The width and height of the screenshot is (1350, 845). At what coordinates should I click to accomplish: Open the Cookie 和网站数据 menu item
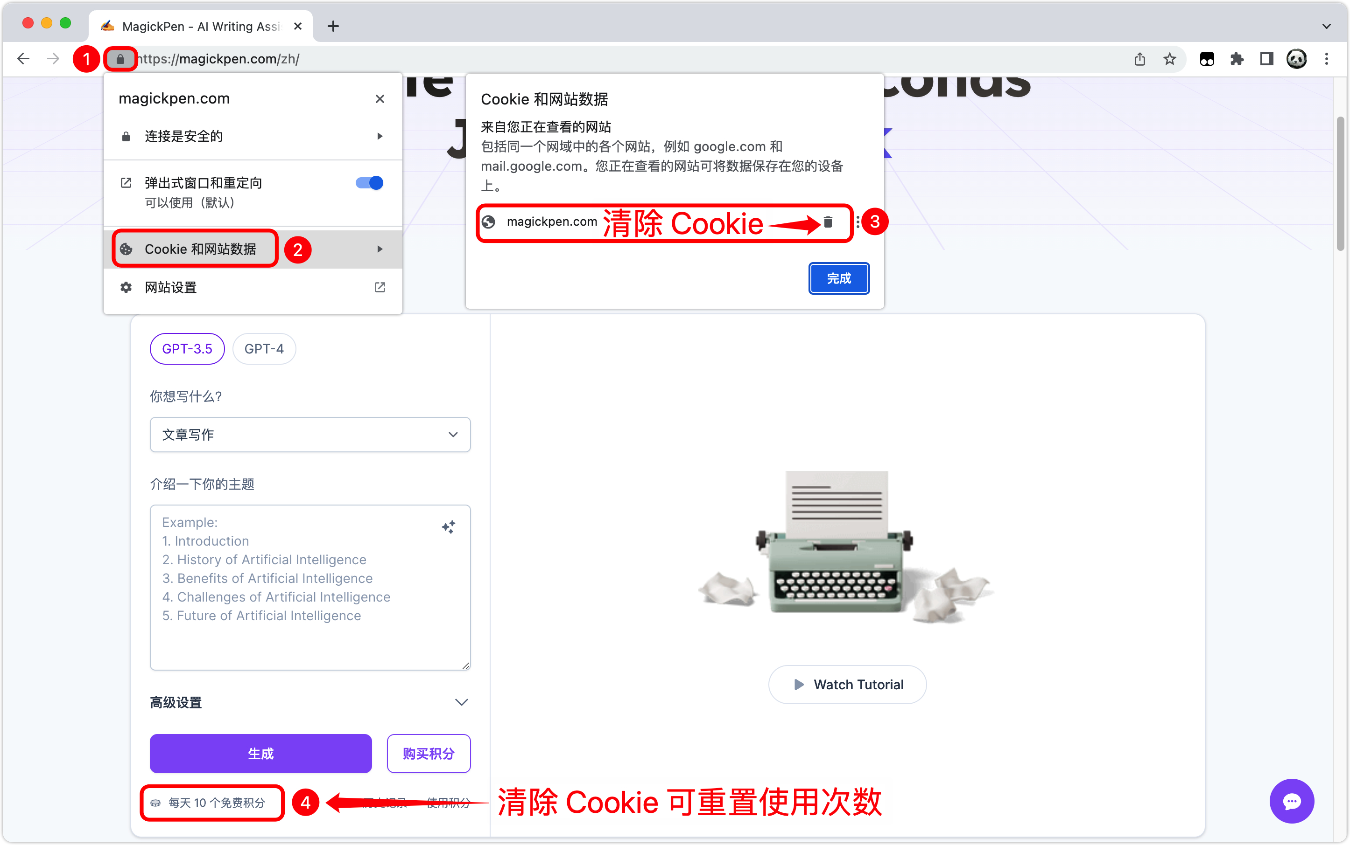pyautogui.click(x=253, y=249)
